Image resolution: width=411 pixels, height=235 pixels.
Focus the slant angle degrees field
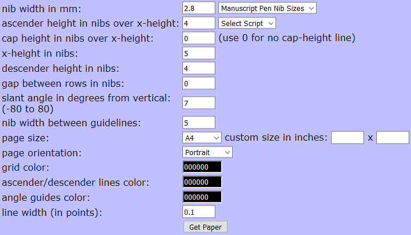199,103
